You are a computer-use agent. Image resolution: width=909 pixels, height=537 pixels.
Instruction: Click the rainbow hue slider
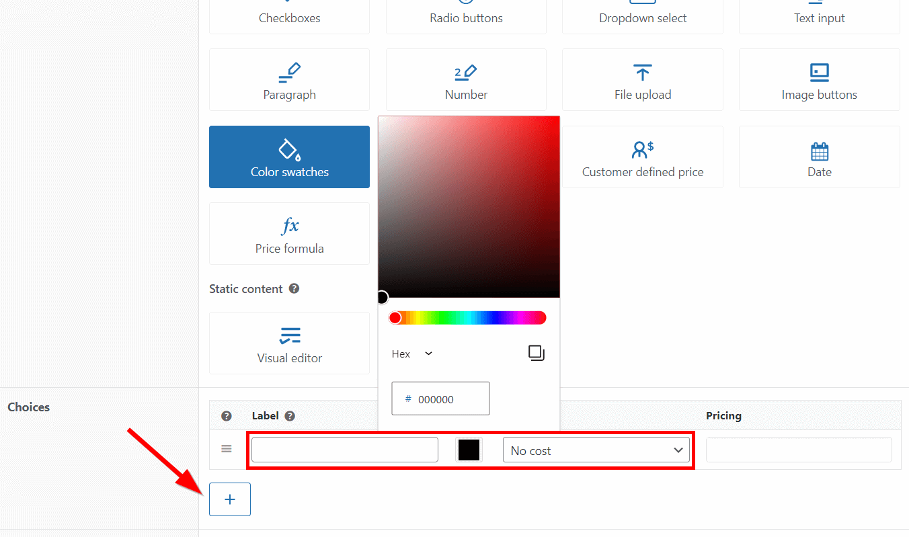(467, 317)
